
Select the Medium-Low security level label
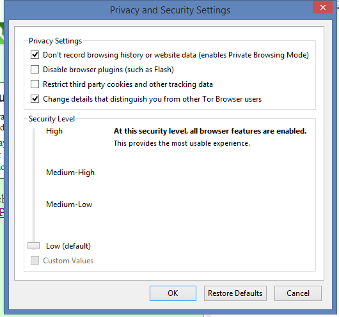coord(69,205)
